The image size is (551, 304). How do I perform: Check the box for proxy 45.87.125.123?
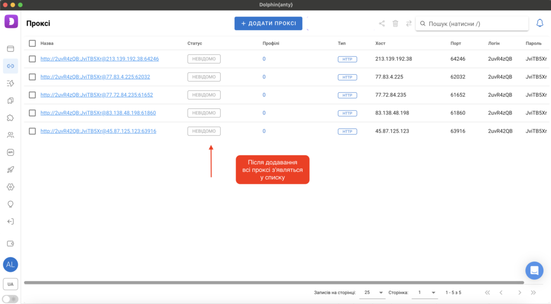pos(32,131)
